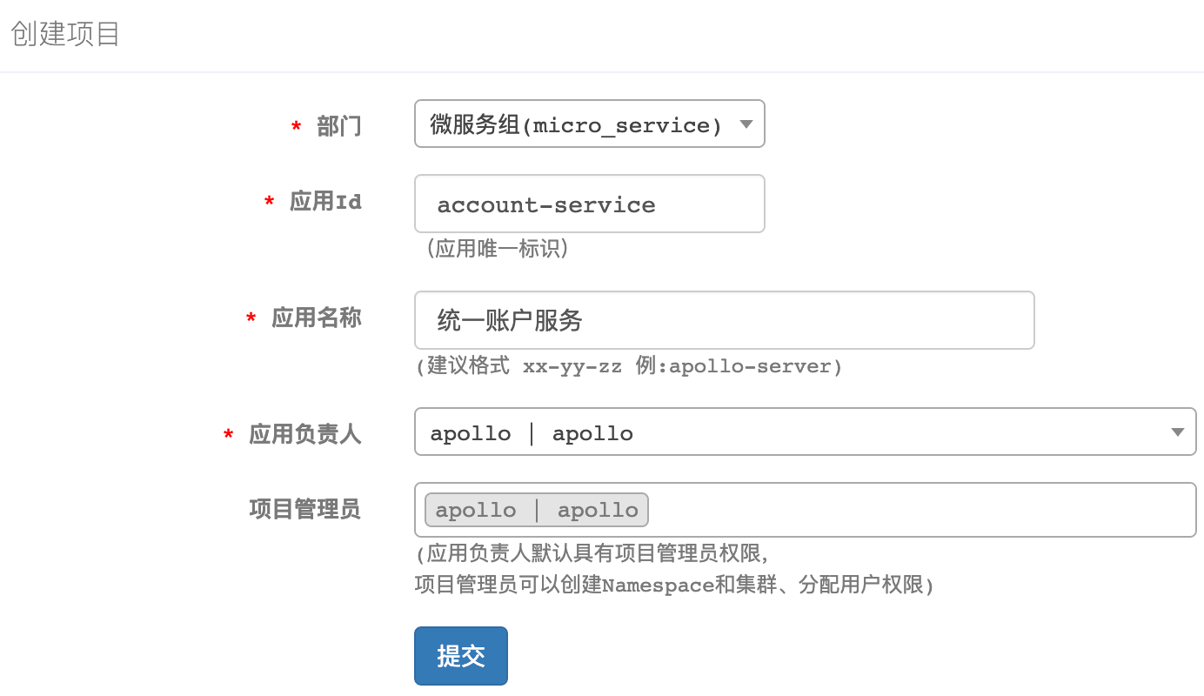Click the 应用名称 field label

pos(316,318)
